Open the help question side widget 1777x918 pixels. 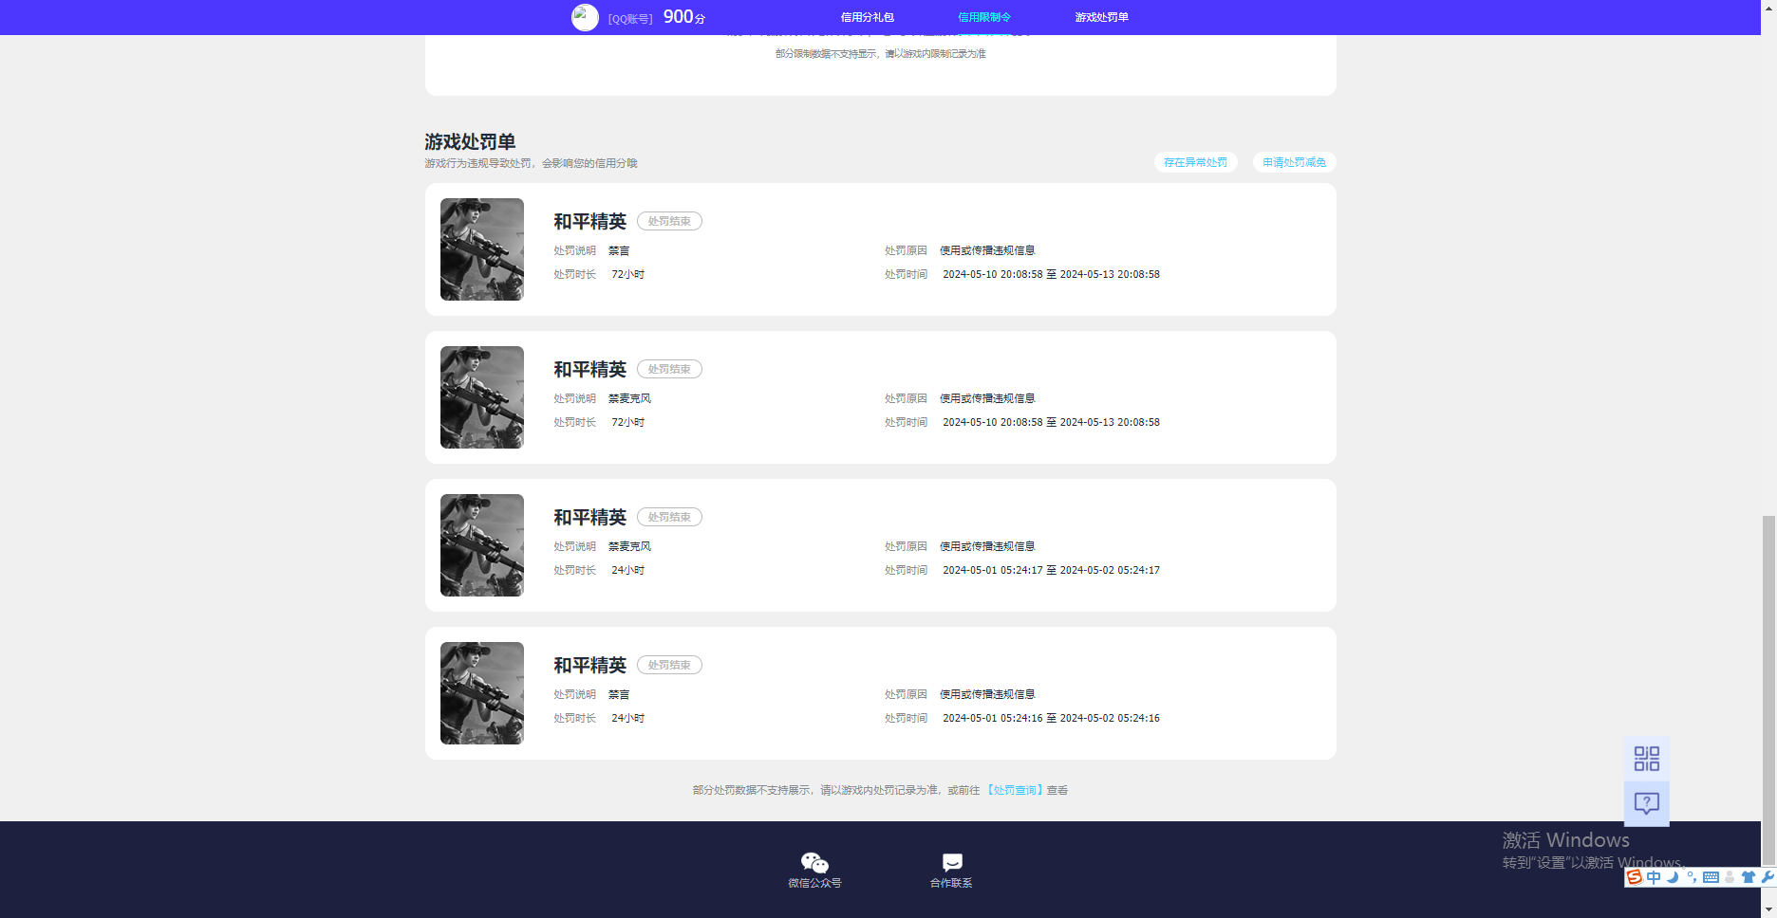click(x=1647, y=804)
